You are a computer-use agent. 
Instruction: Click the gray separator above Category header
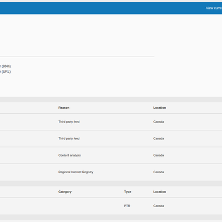point(111,184)
